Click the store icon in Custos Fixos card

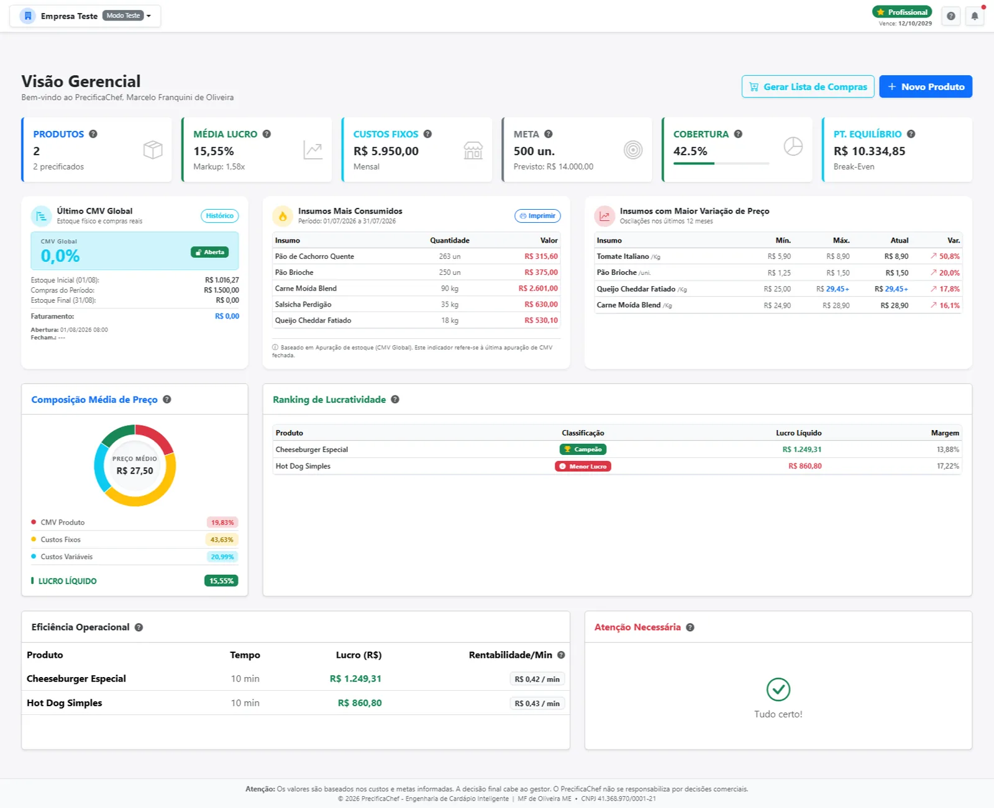(x=473, y=150)
